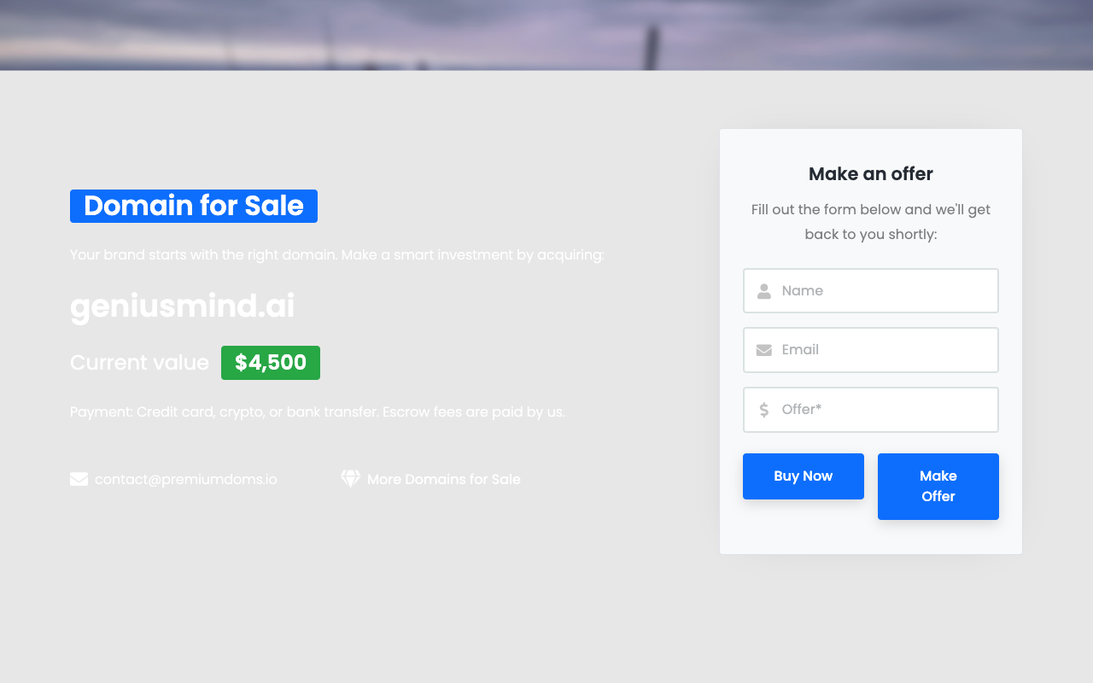Focus the Email input field
This screenshot has height=683, width=1093.
pyautogui.click(x=871, y=350)
